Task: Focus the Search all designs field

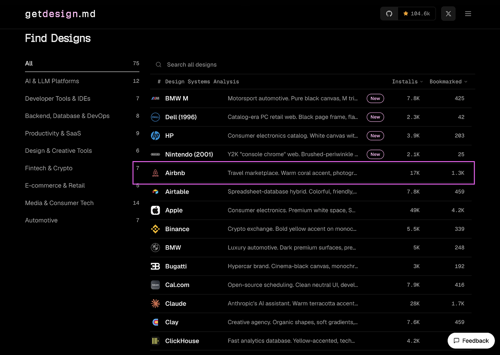Action: 312,65
